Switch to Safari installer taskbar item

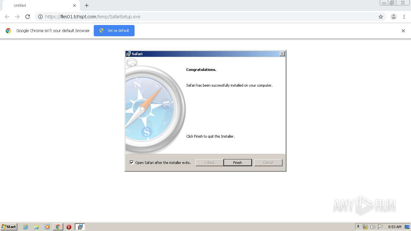click(x=80, y=227)
